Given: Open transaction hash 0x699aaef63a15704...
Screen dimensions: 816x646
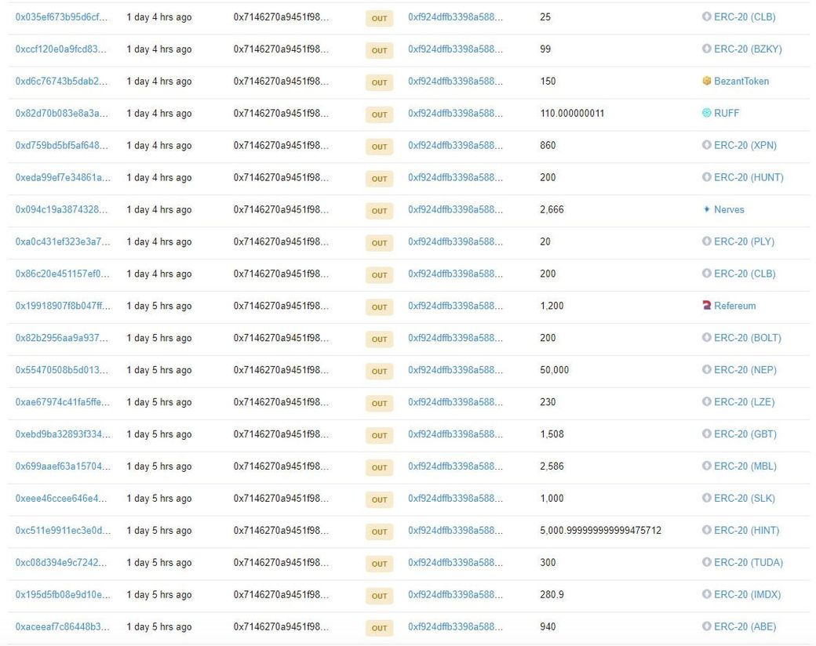Looking at the screenshot, I should coord(63,466).
